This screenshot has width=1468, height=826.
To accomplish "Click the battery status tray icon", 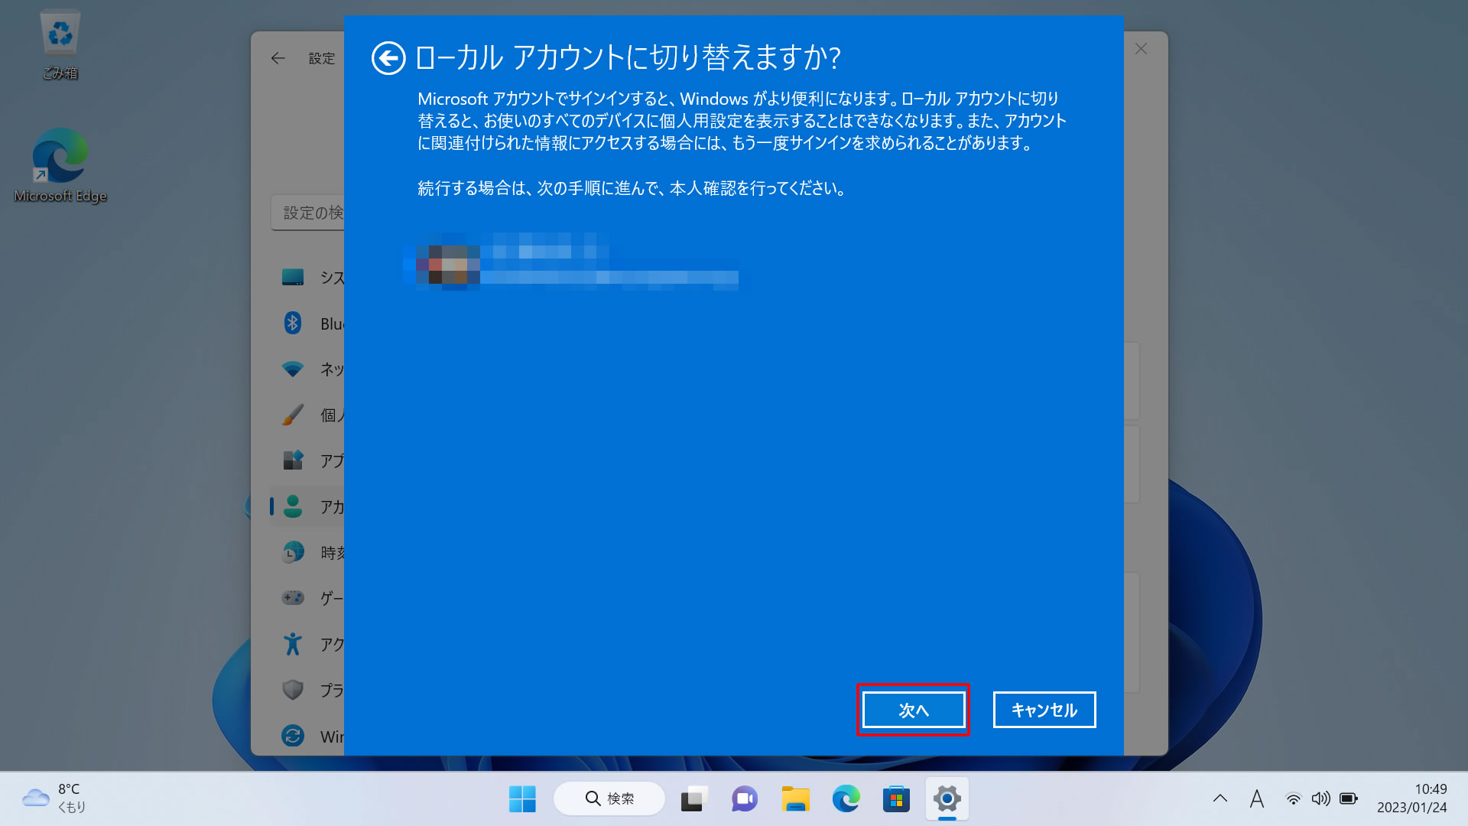I will pyautogui.click(x=1349, y=799).
